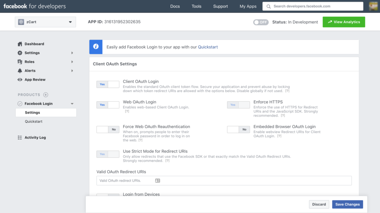This screenshot has height=213, width=380.
Task: Open My Apps in top navigation
Action: 248,6
